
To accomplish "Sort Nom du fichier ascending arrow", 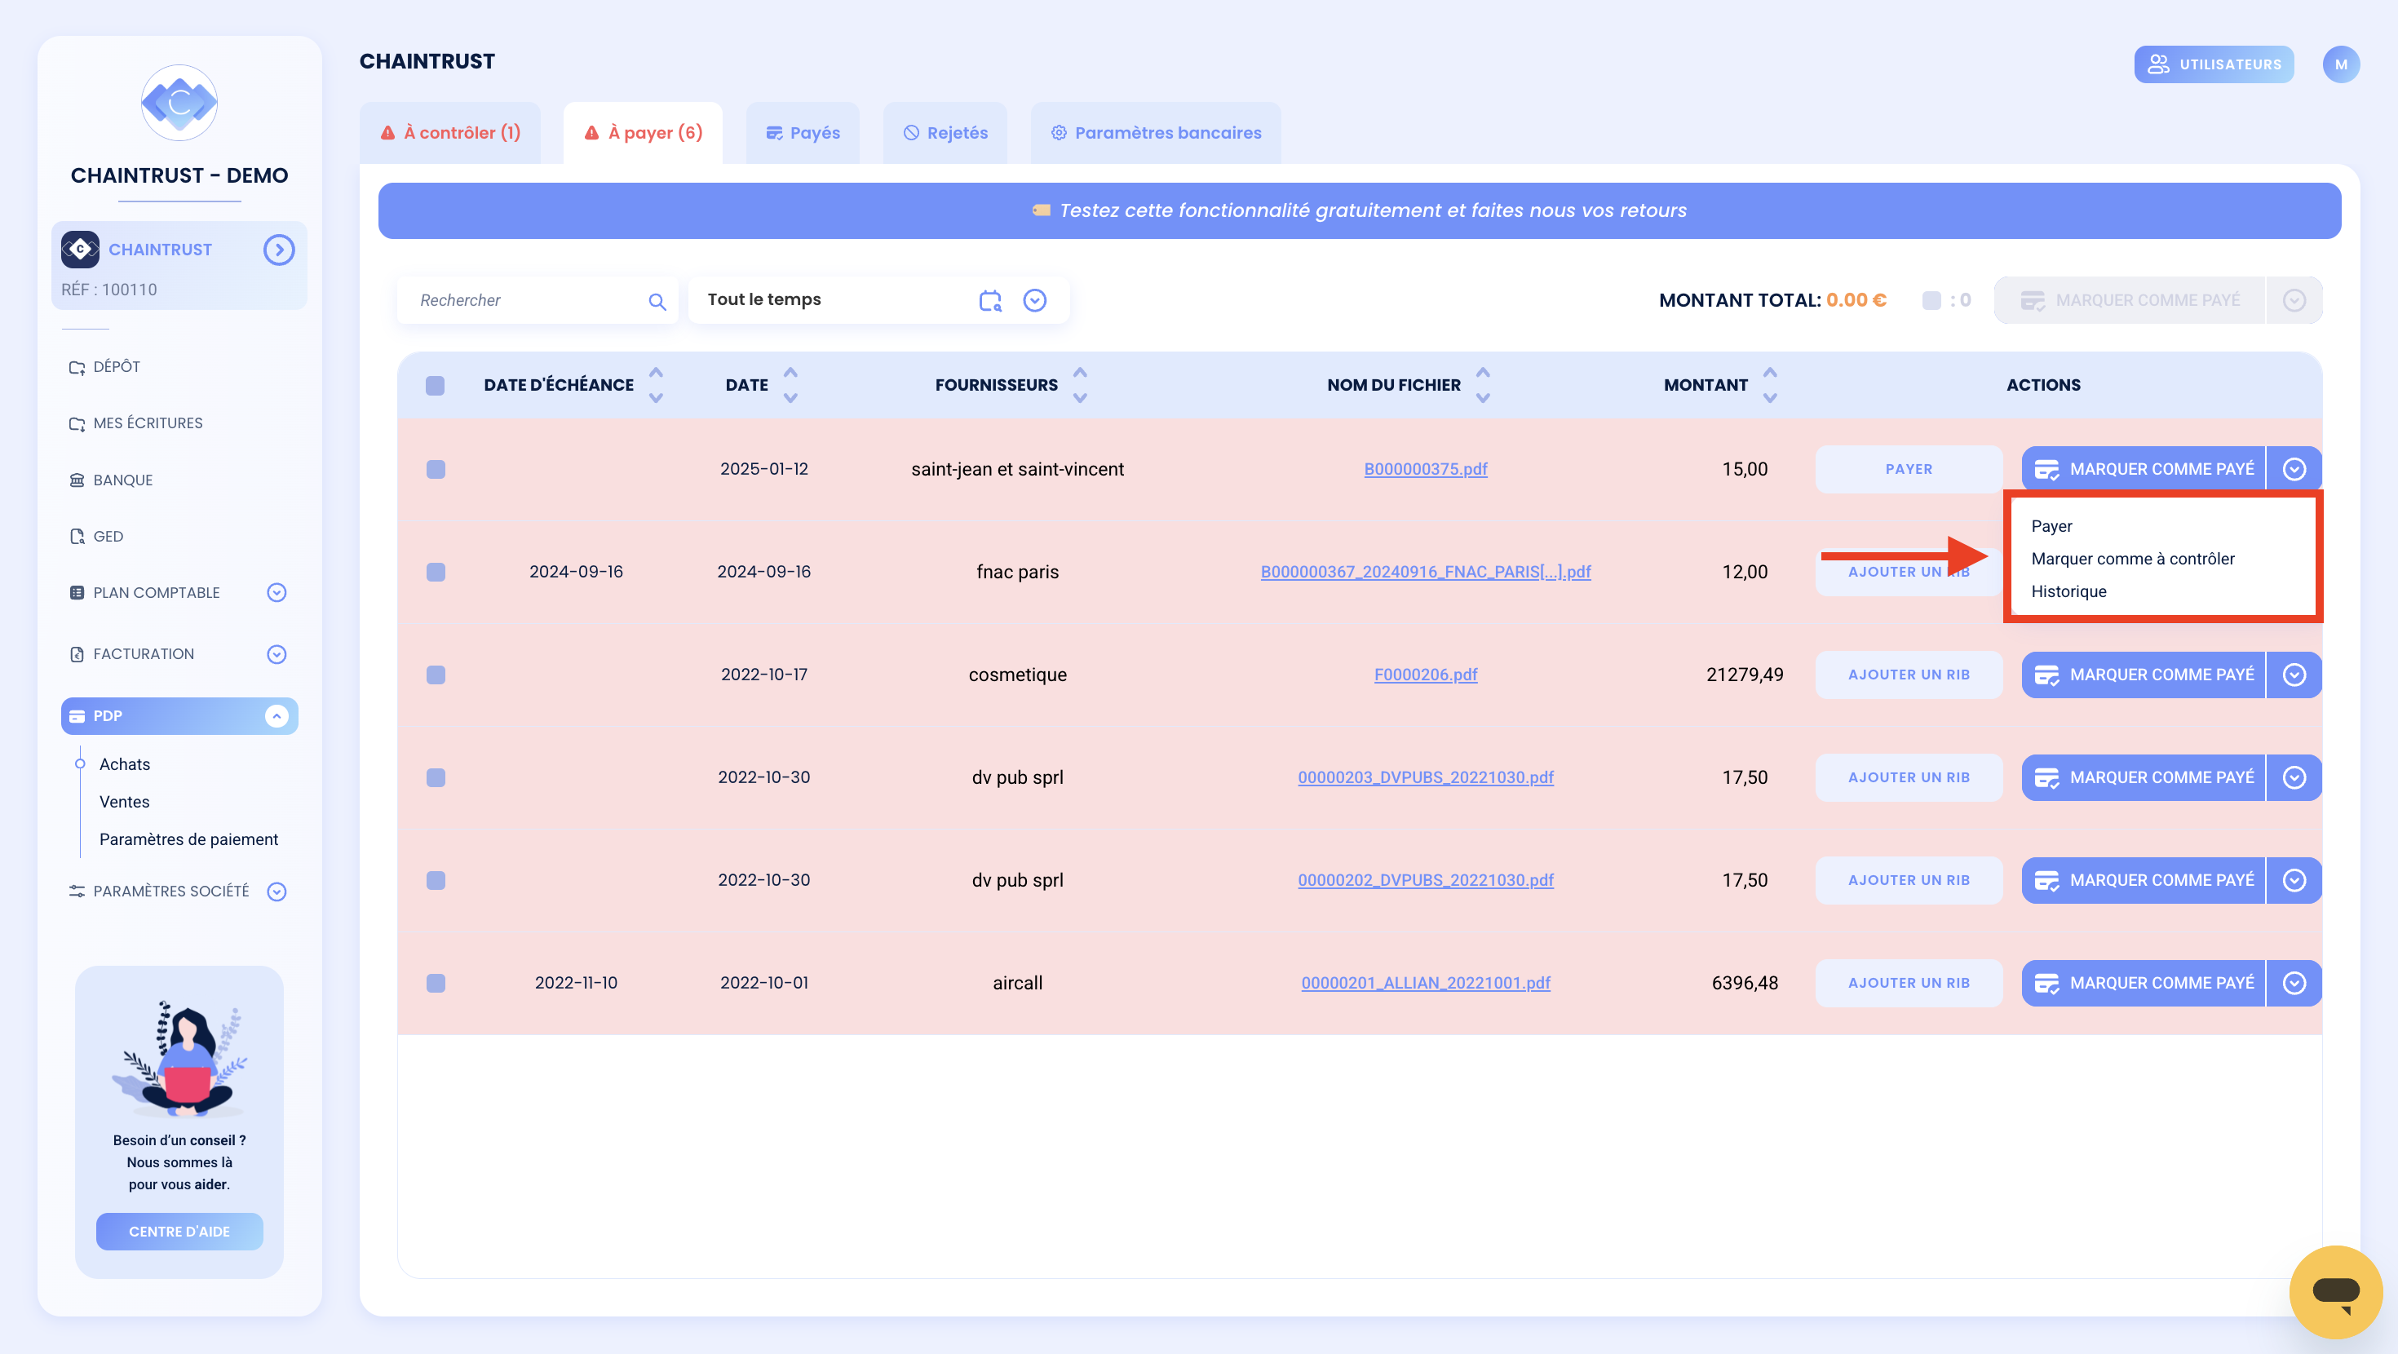I will [x=1483, y=373].
